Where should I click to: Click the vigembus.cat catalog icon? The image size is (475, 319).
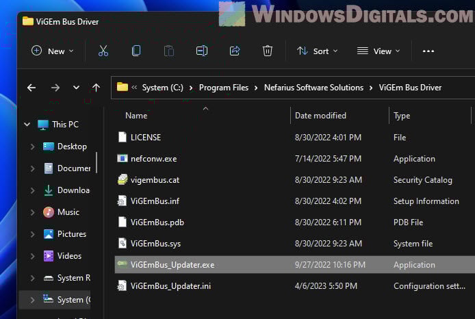tap(123, 179)
